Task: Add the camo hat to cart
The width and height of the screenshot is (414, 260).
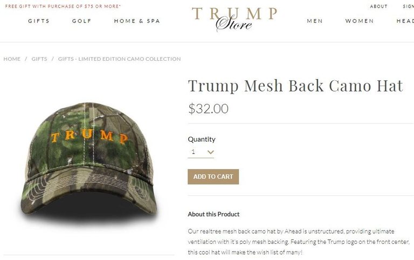Action: pyautogui.click(x=213, y=177)
